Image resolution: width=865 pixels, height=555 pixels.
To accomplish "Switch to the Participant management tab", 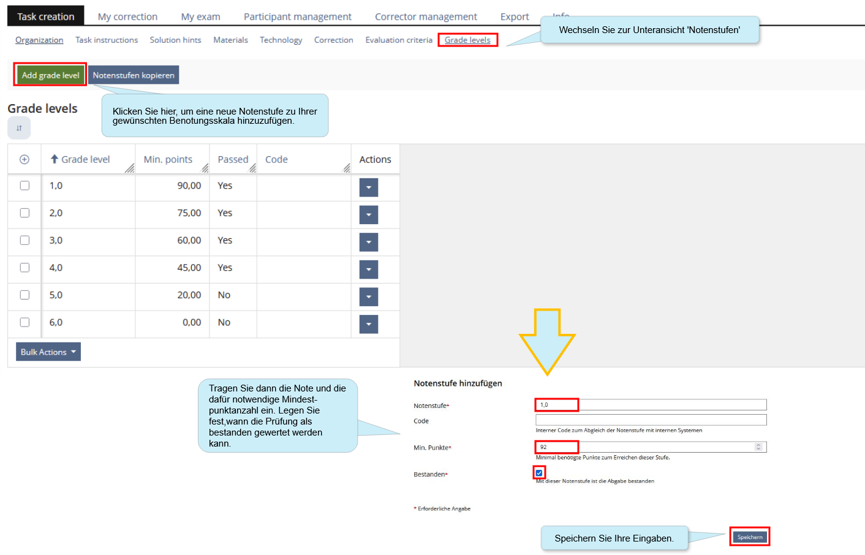I will pos(297,17).
